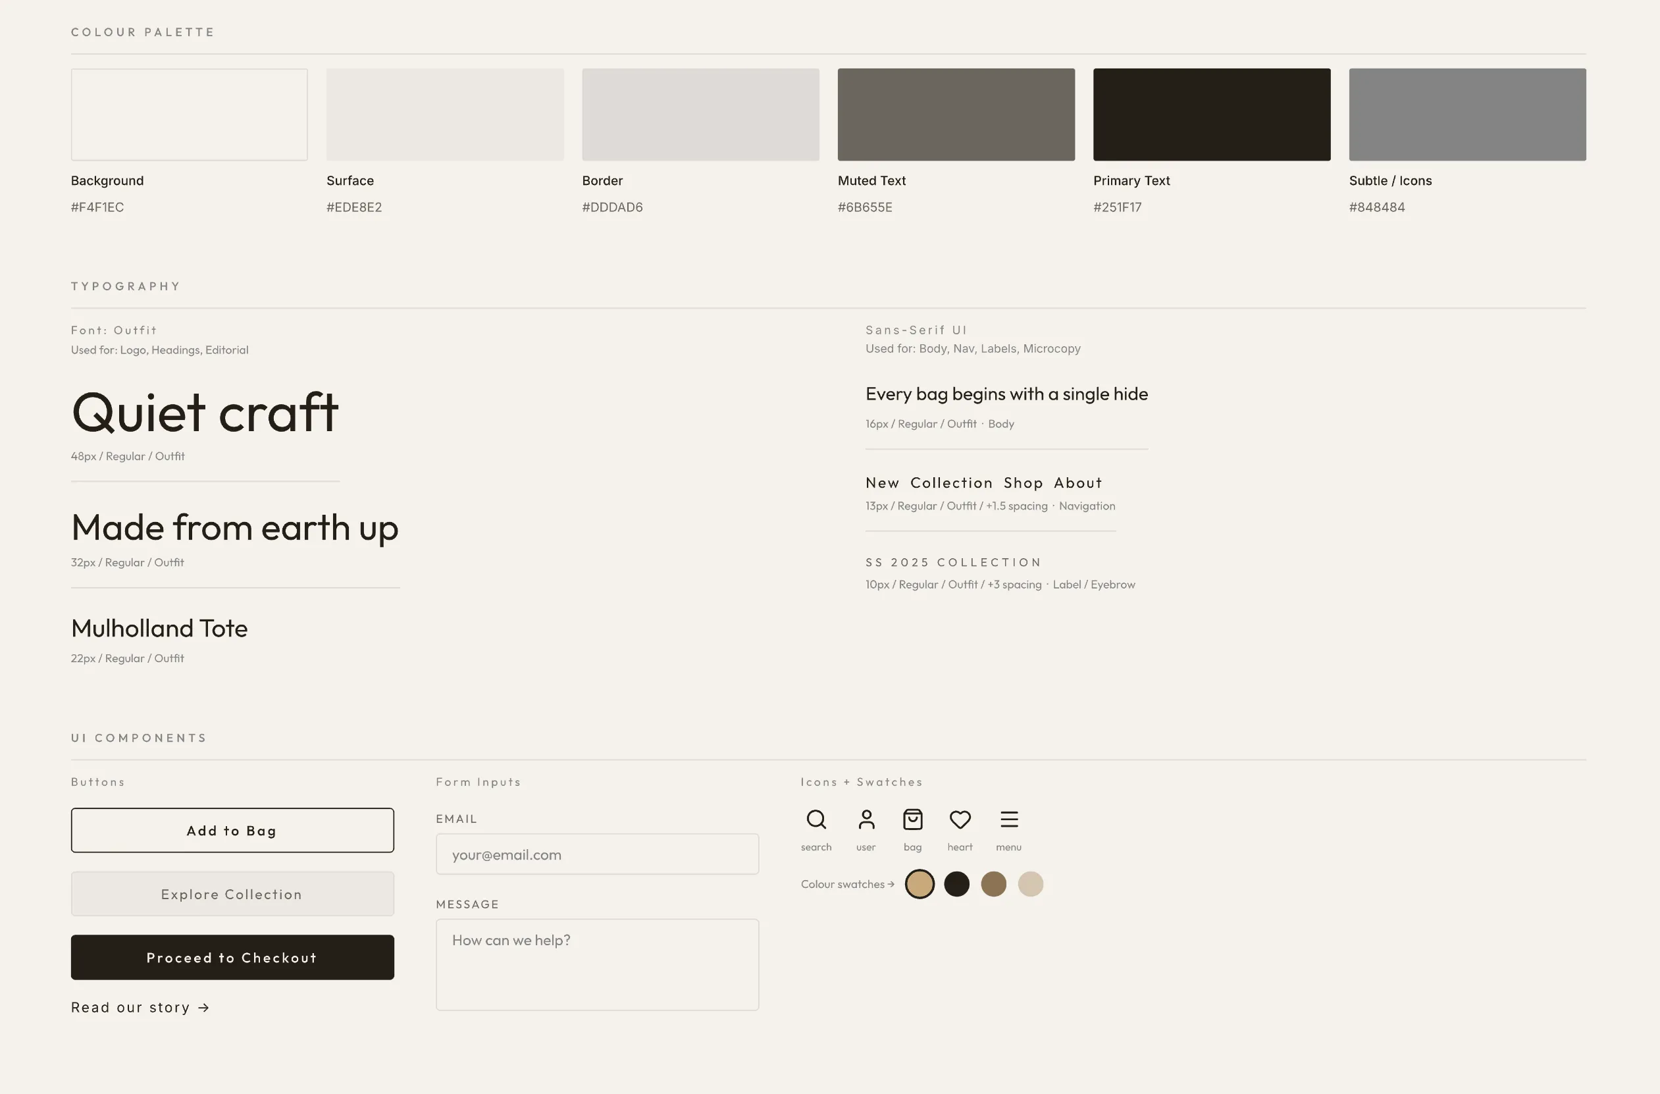Select the search icon
Screen dimensions: 1660x1094
[x=816, y=820]
